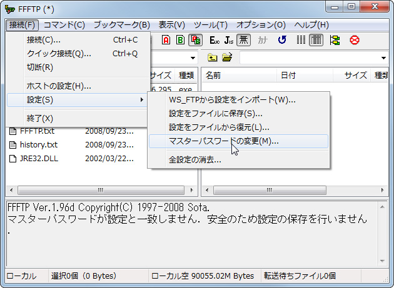Open the コマンド(C) menu
394x288 pixels.
click(x=64, y=25)
